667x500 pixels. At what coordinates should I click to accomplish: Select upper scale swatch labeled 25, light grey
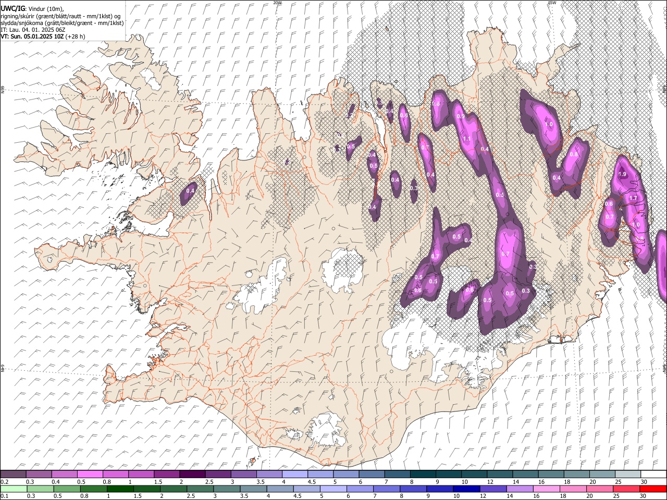[628, 474]
